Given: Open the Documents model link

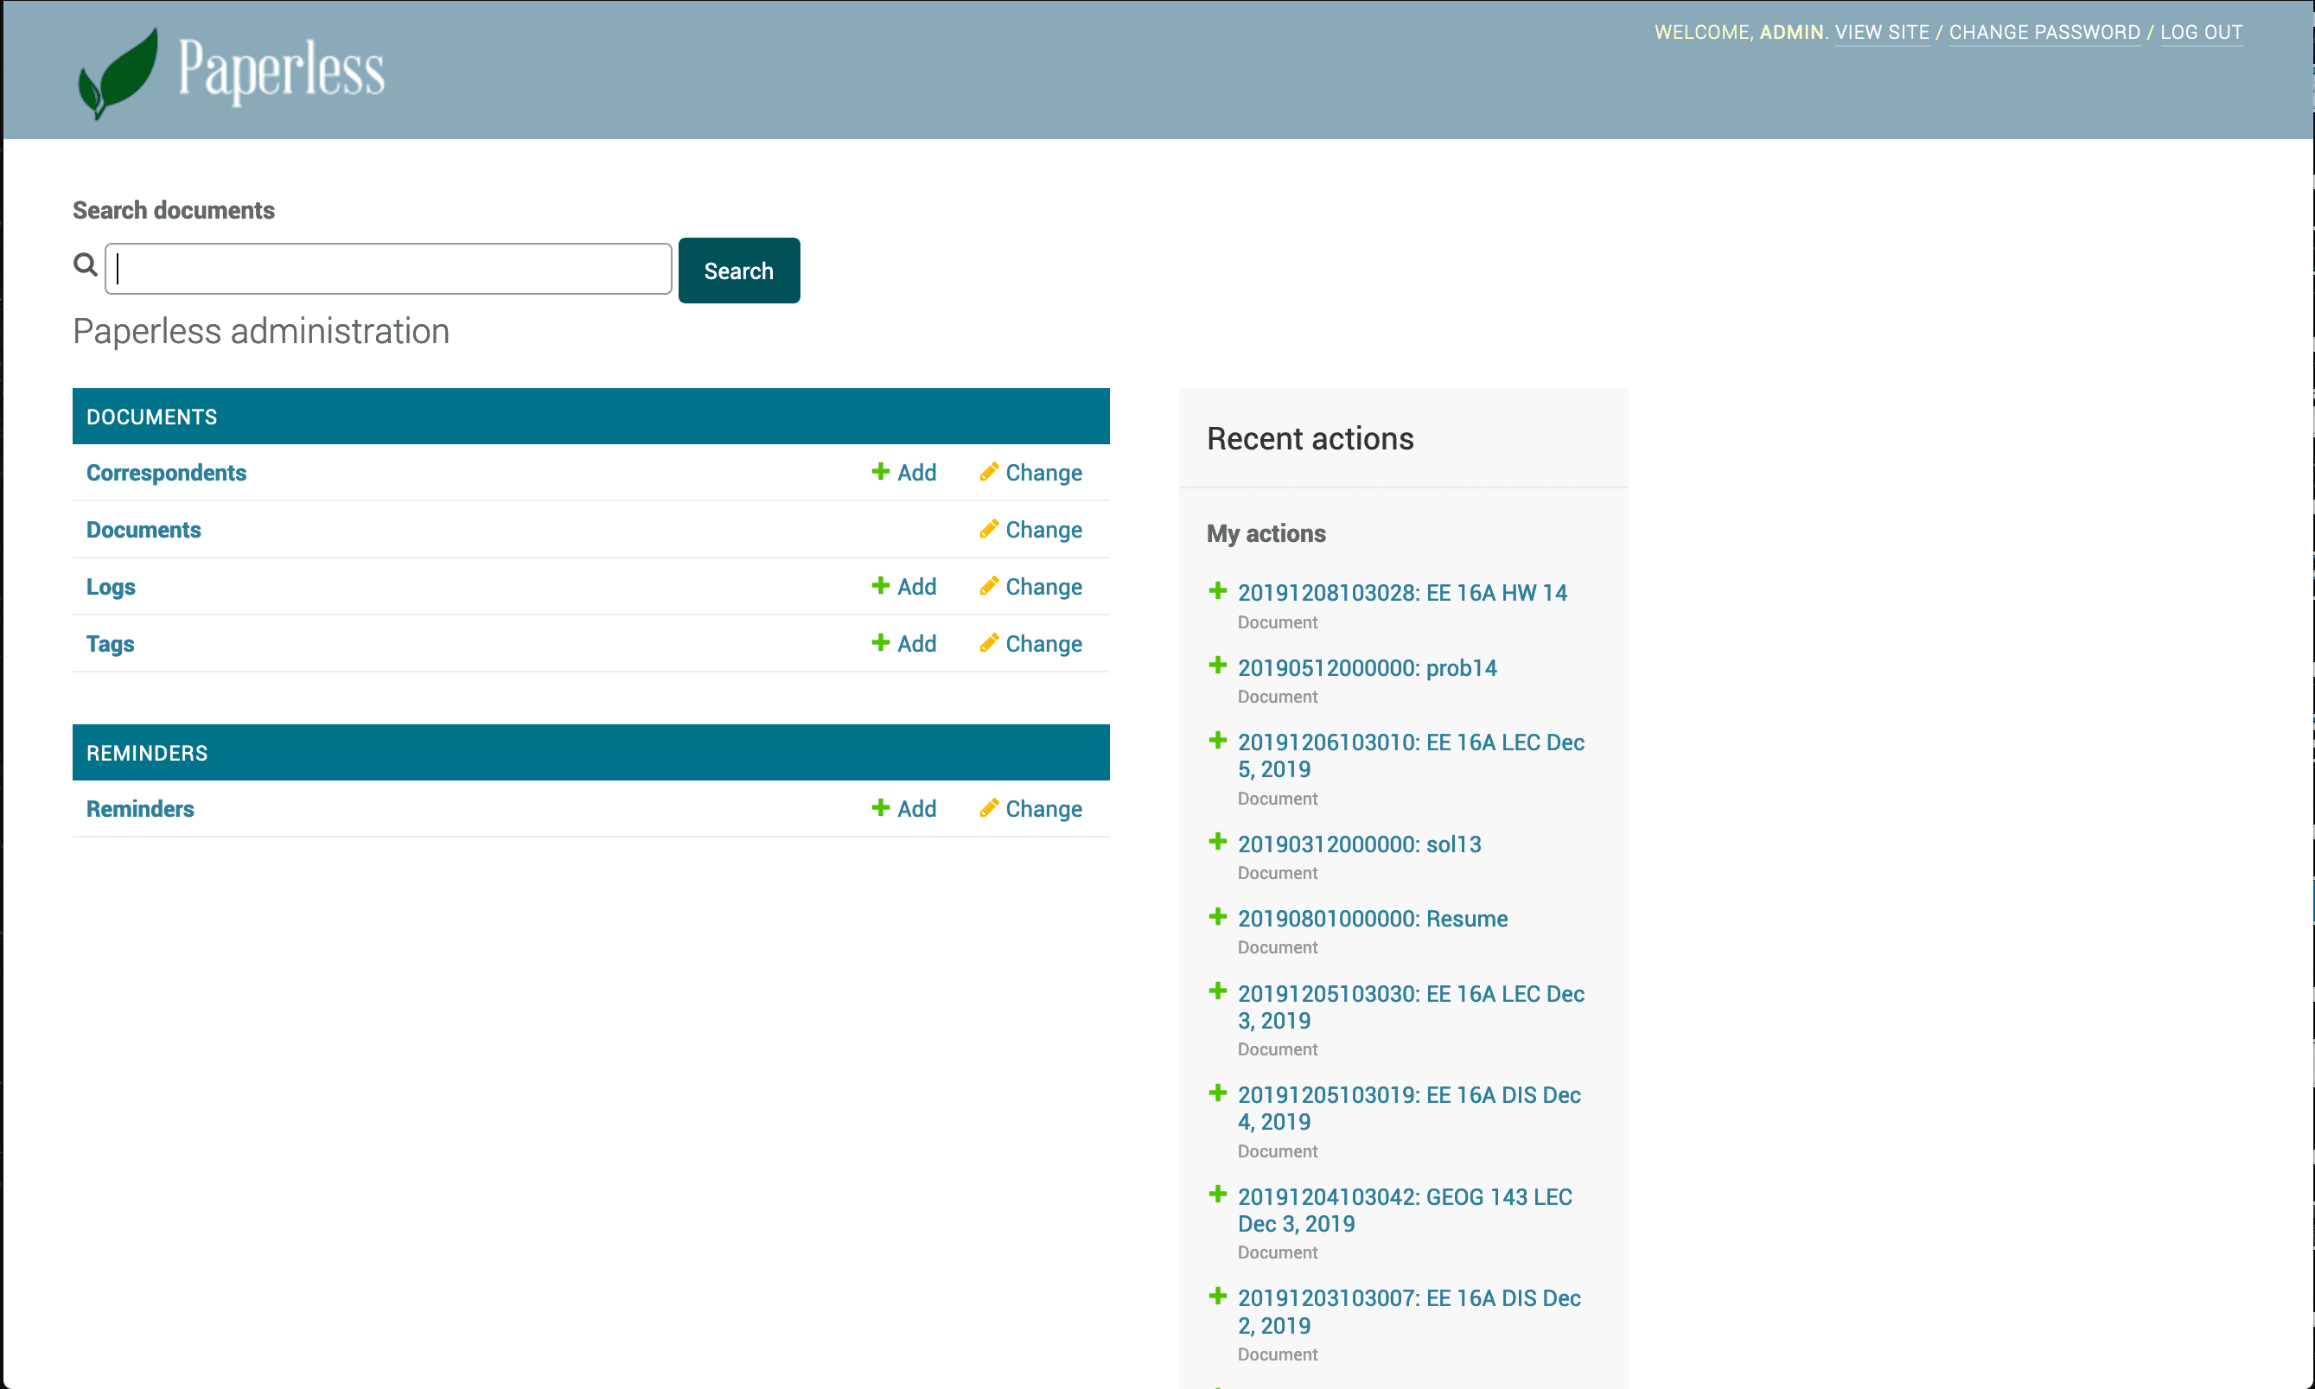Looking at the screenshot, I should click(143, 530).
